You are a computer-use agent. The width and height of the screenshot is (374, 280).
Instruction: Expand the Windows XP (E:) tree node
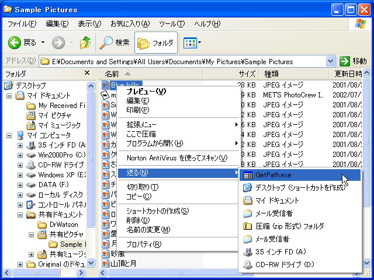coord(20,175)
